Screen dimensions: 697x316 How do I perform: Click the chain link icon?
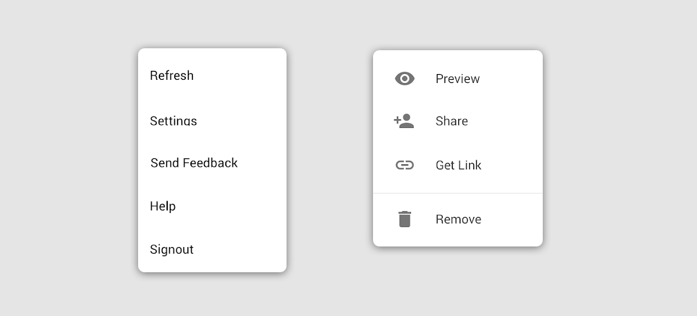(405, 165)
